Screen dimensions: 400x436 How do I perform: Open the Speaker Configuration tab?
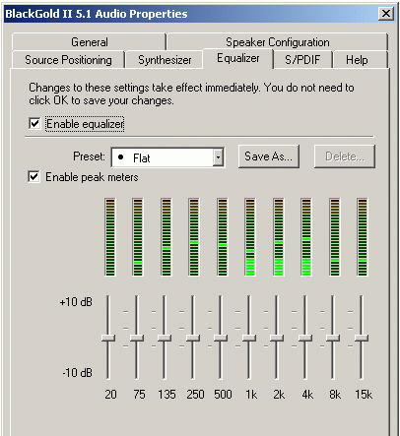(x=278, y=42)
